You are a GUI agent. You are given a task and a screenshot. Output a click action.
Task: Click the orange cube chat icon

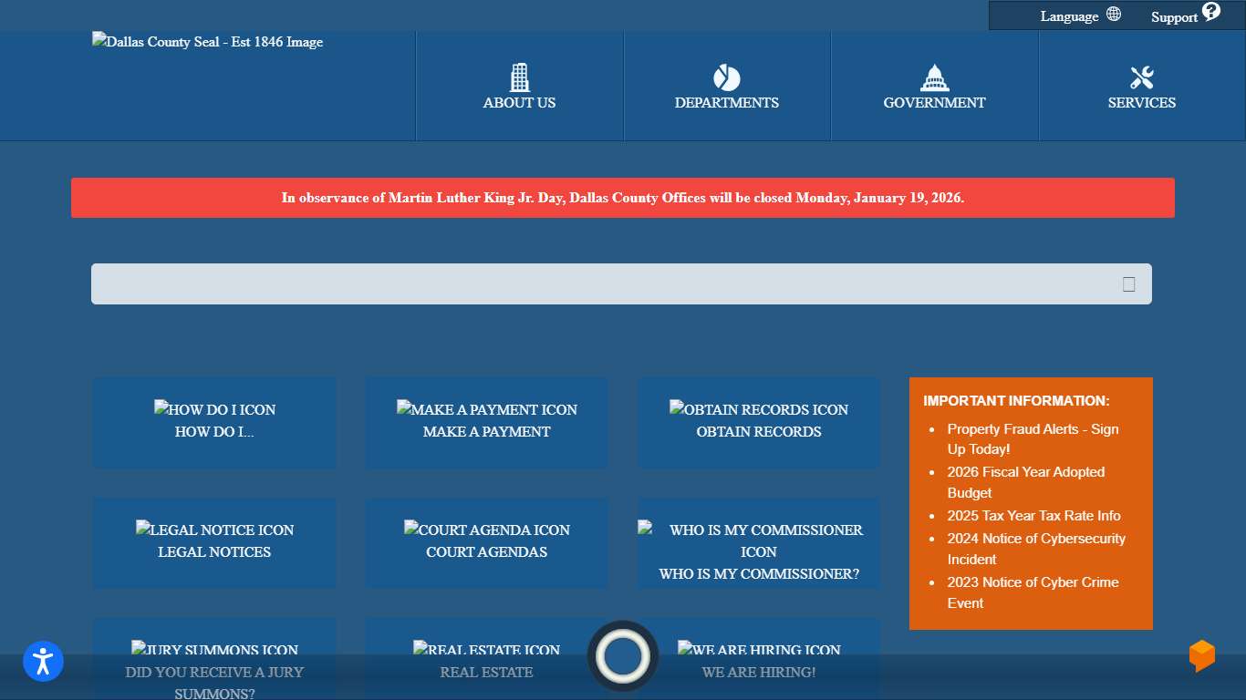(1201, 655)
